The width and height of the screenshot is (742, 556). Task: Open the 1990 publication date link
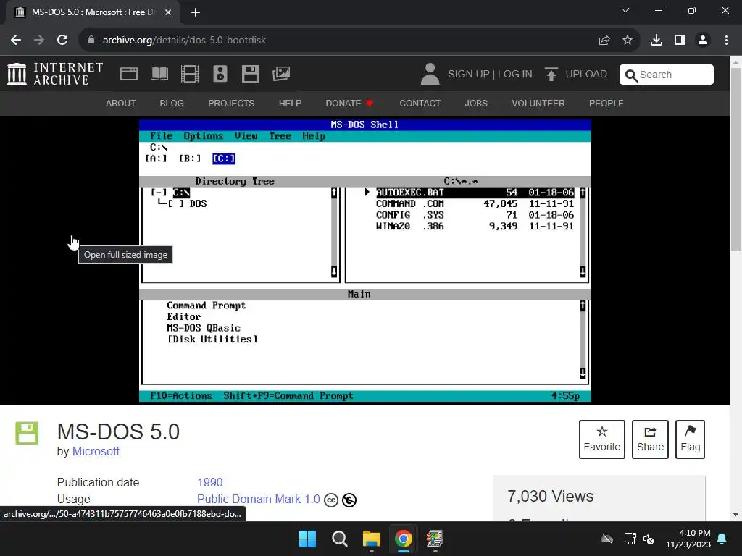pyautogui.click(x=209, y=482)
